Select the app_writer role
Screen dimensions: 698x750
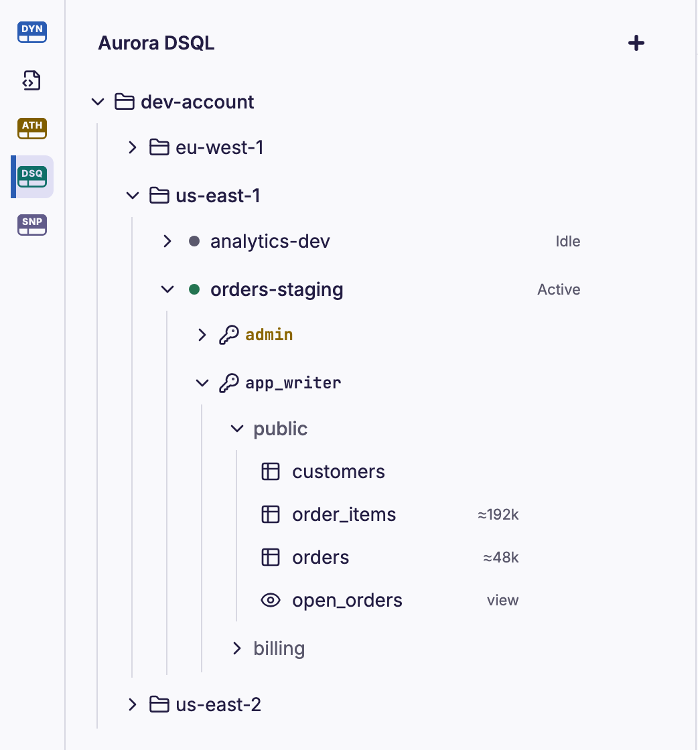(x=293, y=383)
